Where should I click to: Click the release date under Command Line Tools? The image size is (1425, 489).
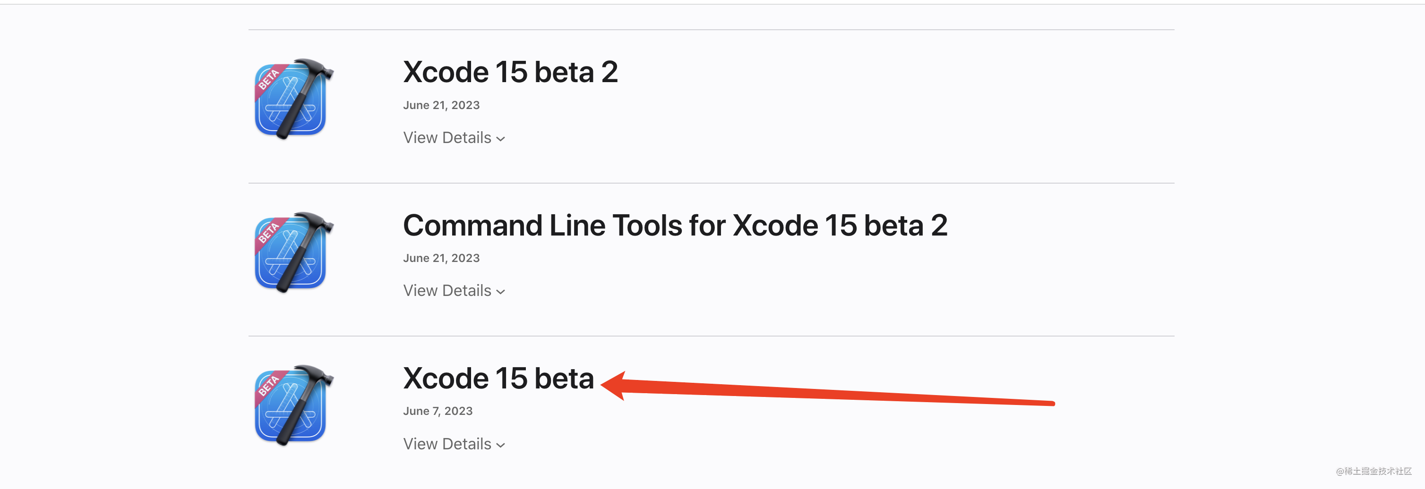pos(441,258)
